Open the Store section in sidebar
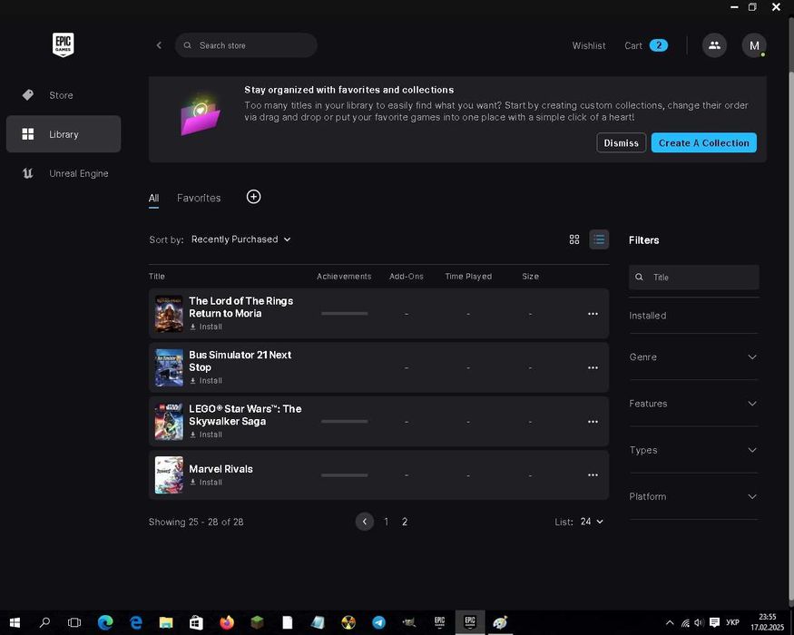The image size is (794, 635). (x=64, y=95)
